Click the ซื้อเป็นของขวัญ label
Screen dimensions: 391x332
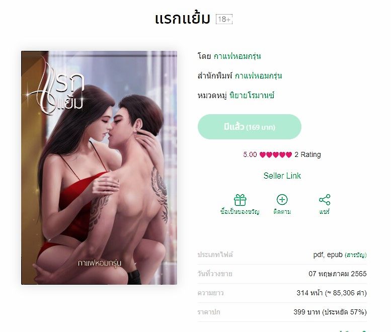pyautogui.click(x=240, y=212)
